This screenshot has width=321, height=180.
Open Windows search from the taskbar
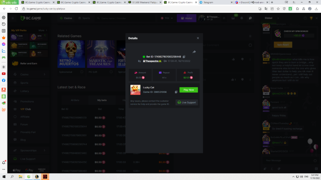[12, 176]
